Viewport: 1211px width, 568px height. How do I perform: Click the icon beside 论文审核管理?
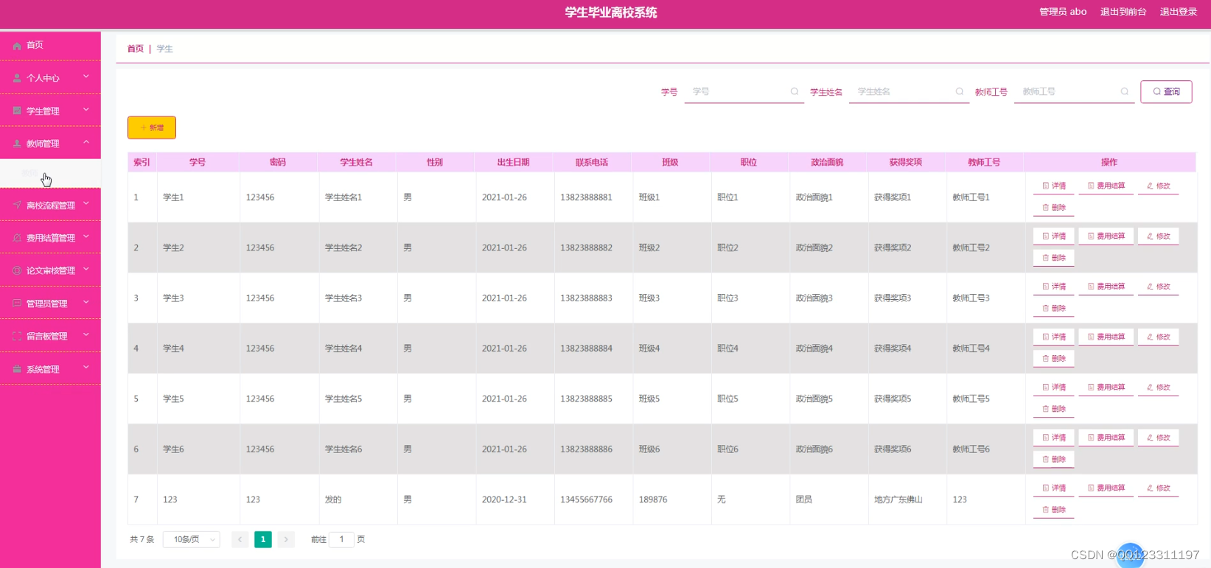(x=17, y=270)
